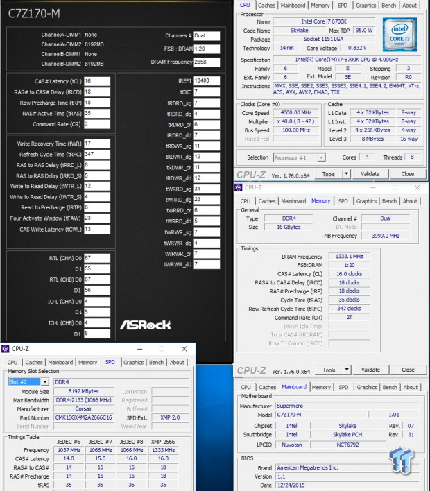Open the Processor #1 selection dropdown

click(x=321, y=157)
